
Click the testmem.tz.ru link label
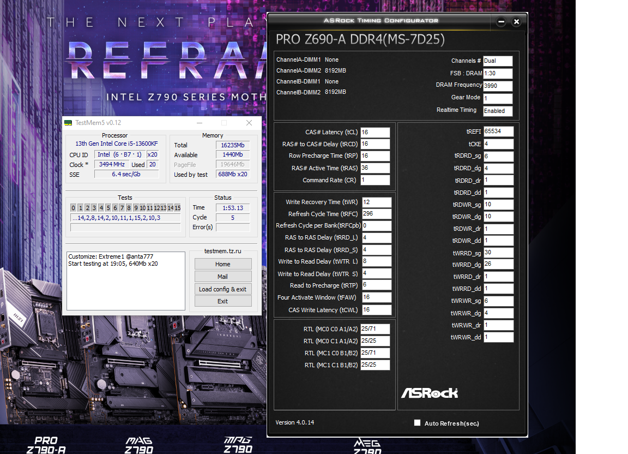pos(222,251)
